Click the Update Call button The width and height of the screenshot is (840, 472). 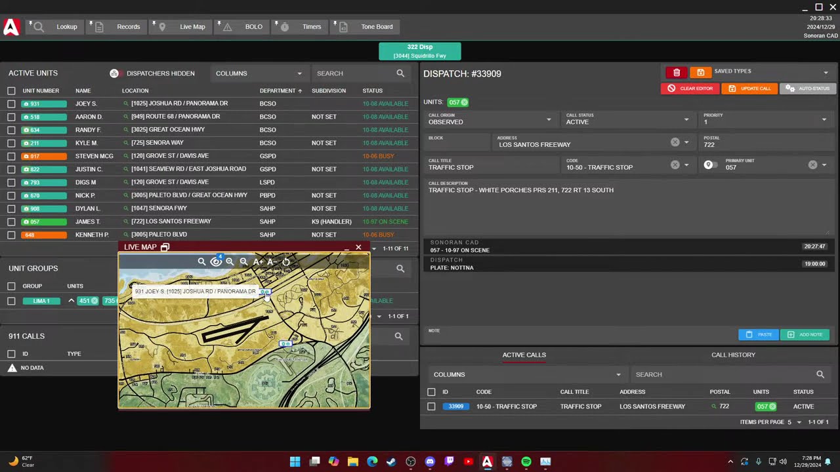coord(749,88)
